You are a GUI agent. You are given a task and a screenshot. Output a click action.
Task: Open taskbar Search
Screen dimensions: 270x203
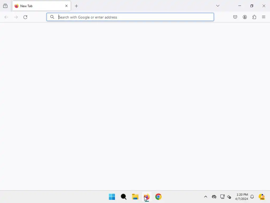point(124,197)
